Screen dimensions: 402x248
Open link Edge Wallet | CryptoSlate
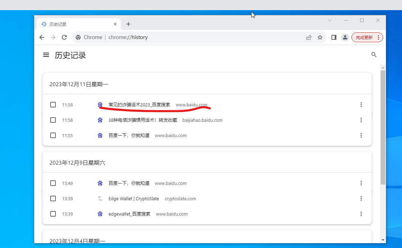(134, 198)
